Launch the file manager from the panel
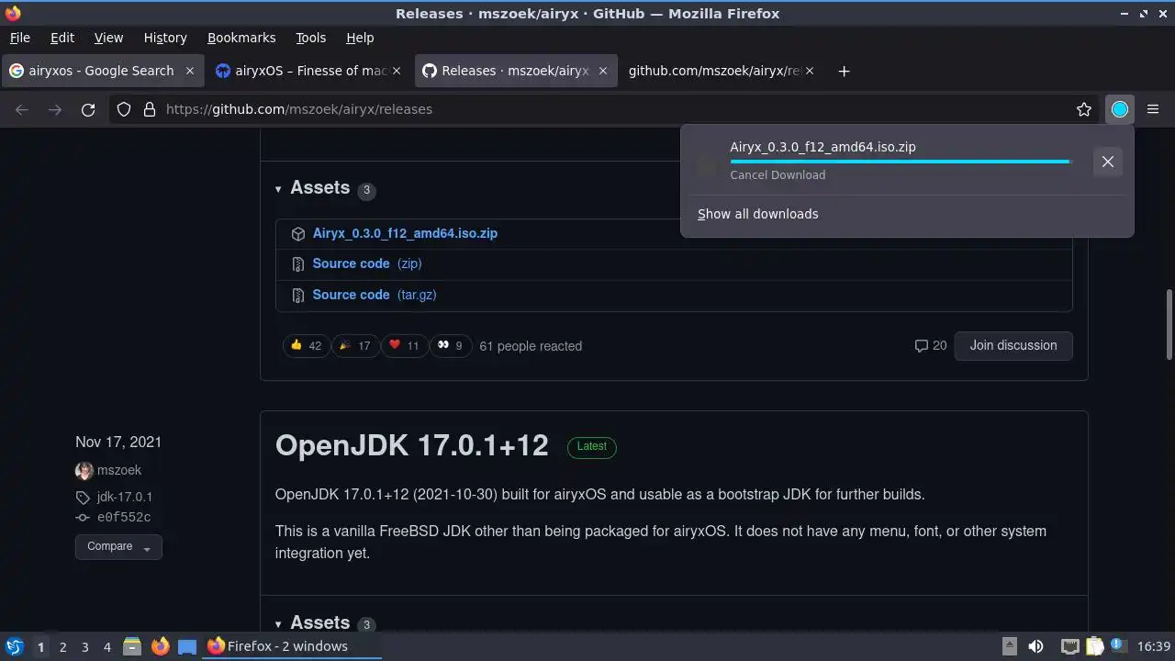The image size is (1175, 661). pos(132,646)
